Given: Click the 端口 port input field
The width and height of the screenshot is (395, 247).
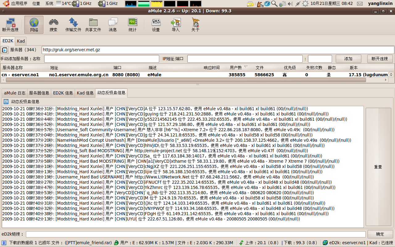Looking at the screenshot, I should click(320, 59).
